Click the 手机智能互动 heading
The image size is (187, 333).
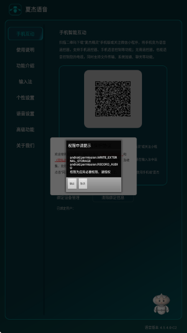tap(73, 33)
